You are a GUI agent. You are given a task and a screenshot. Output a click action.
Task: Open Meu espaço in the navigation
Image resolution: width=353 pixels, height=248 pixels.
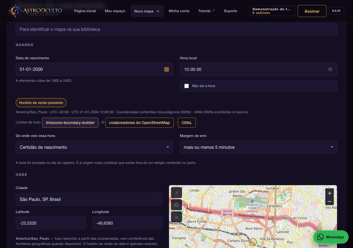point(115,11)
